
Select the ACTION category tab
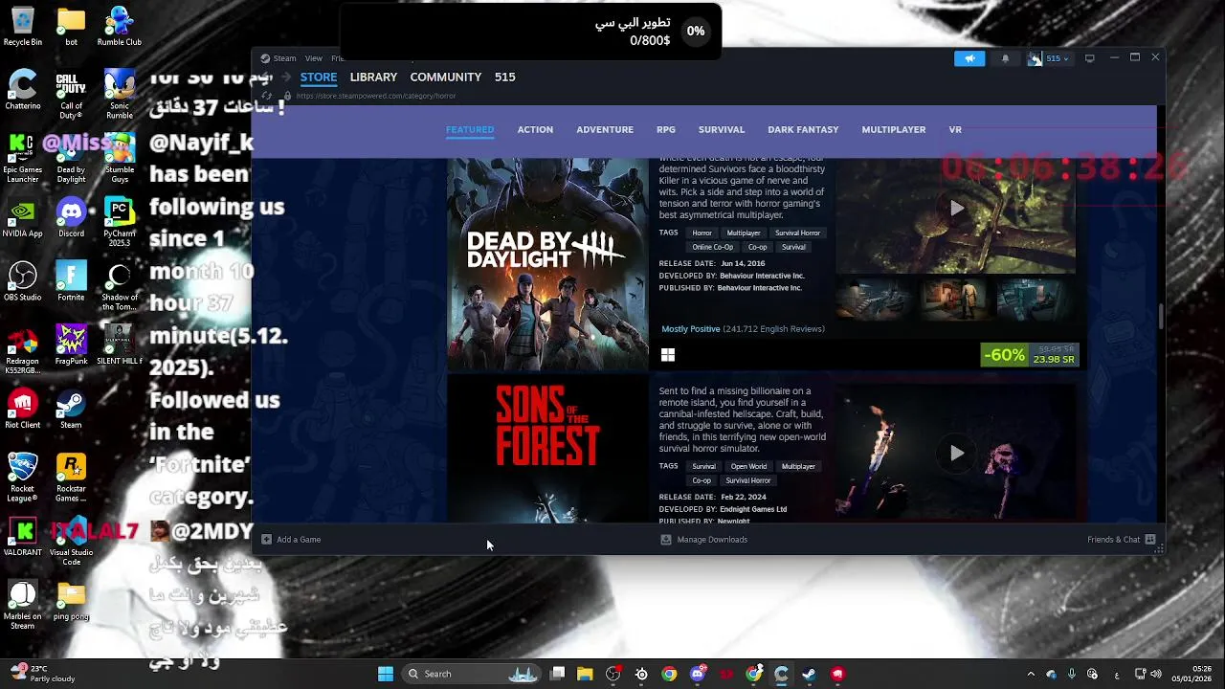(535, 129)
